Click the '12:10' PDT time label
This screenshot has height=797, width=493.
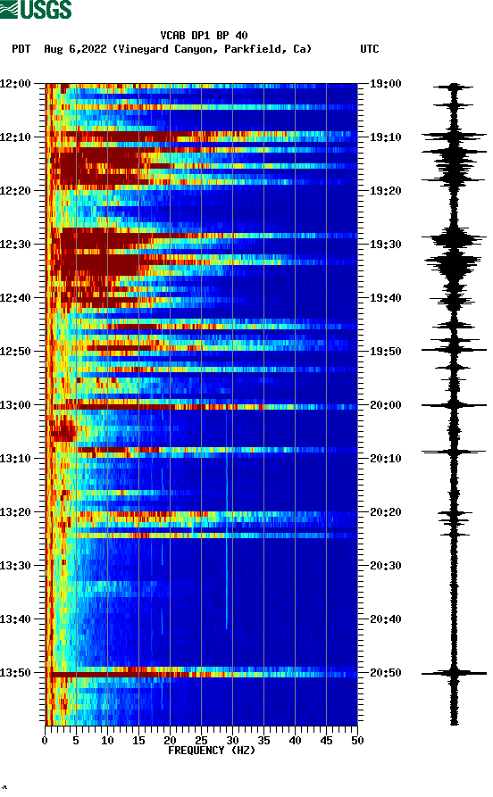point(16,137)
